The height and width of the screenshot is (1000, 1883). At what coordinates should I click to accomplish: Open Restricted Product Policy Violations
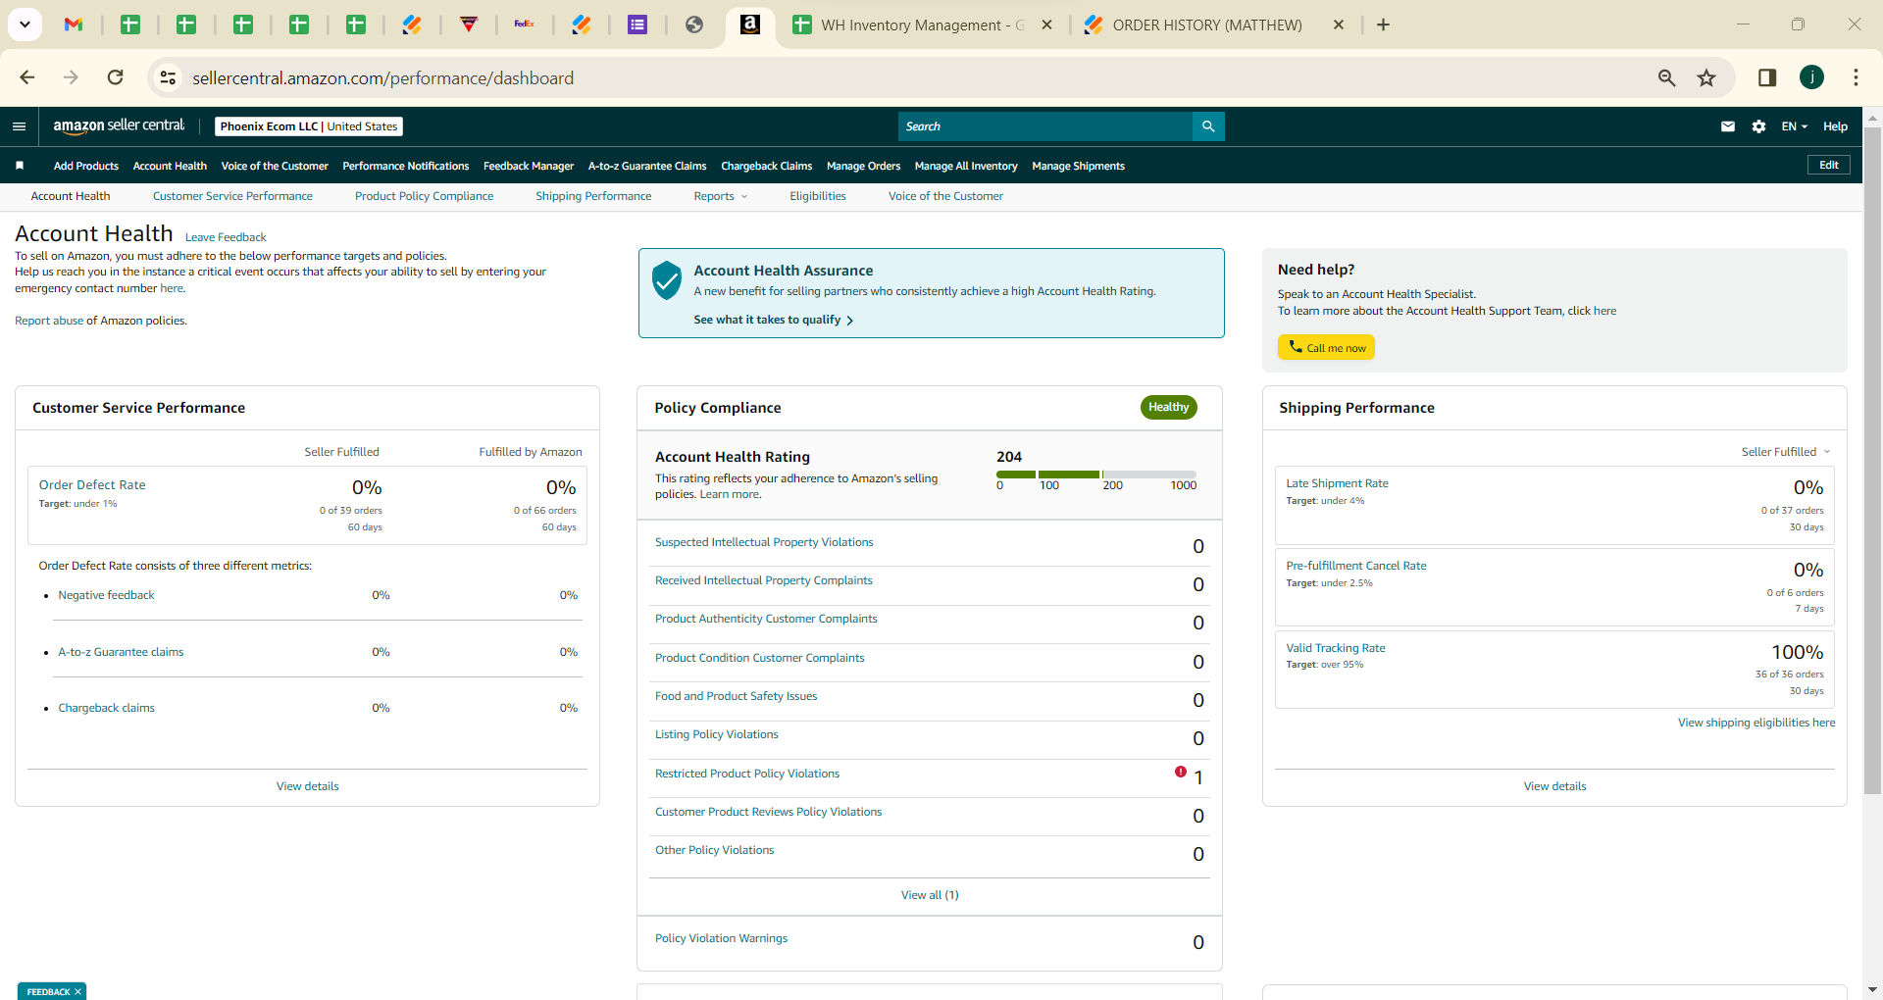[747, 774]
